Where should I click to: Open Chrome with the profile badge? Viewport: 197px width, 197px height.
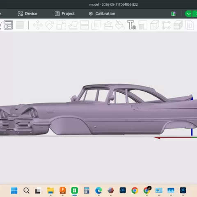(147, 190)
